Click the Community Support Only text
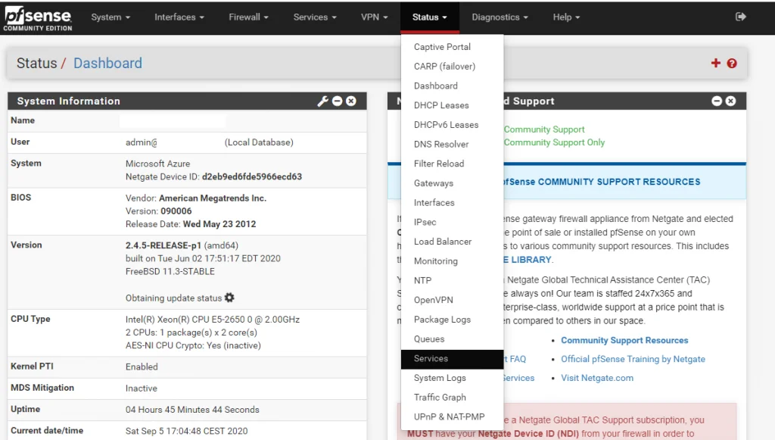The width and height of the screenshot is (775, 440). pos(554,142)
